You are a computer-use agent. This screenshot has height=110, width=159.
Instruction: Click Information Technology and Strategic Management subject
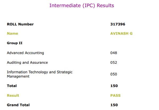tap(39, 74)
